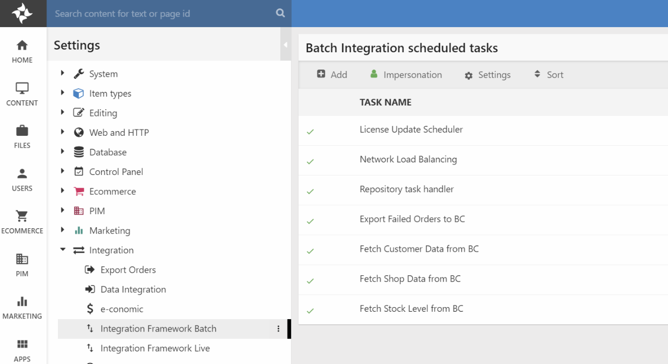Open the Impersonation toolbar option
Screen dimensions: 668x364
click(x=405, y=75)
